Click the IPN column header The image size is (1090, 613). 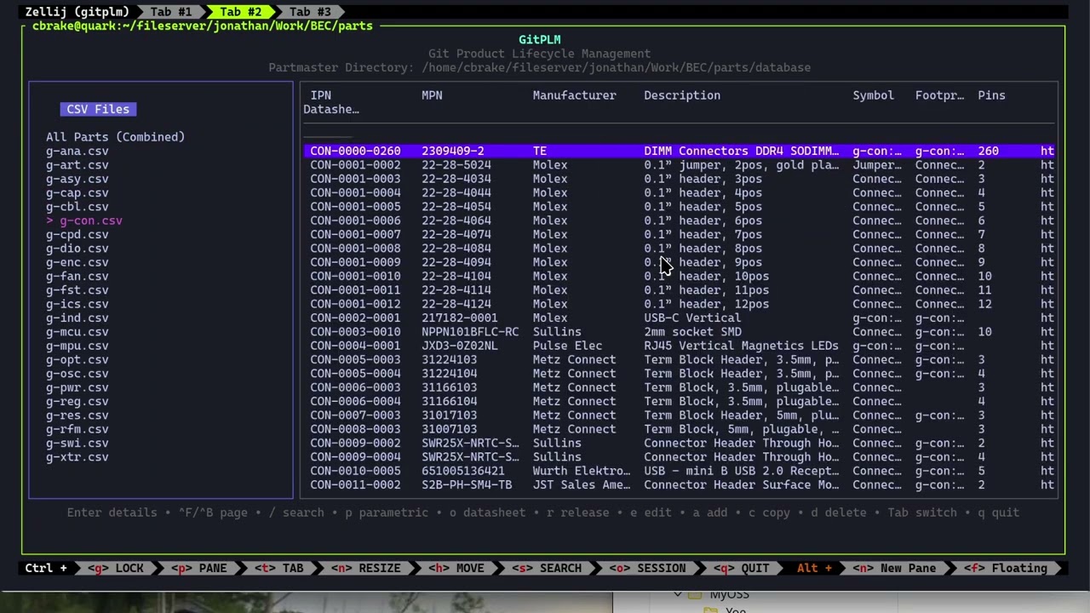(x=321, y=95)
